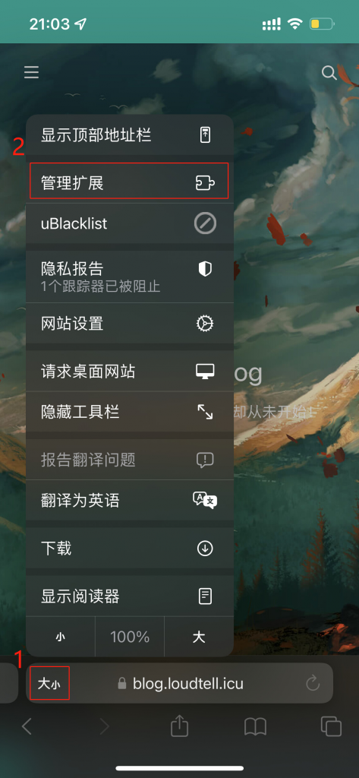The width and height of the screenshot is (359, 778).
Task: Toggle 隐藏工具栏 option
Action: pos(130,412)
